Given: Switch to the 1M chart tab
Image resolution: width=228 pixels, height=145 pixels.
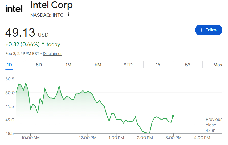Looking at the screenshot, I should 68,65.
